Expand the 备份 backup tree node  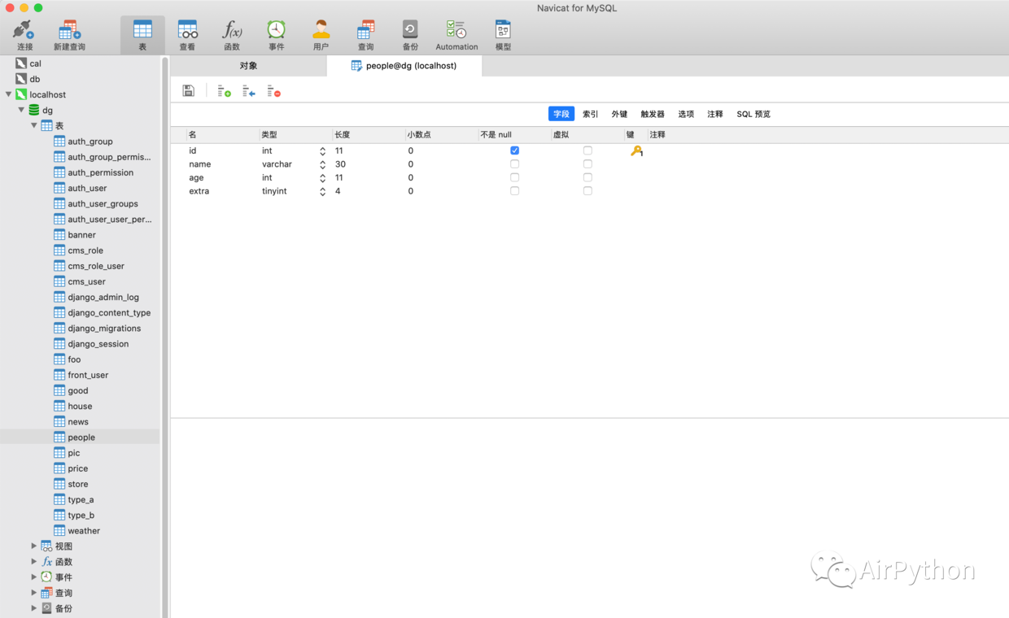34,608
